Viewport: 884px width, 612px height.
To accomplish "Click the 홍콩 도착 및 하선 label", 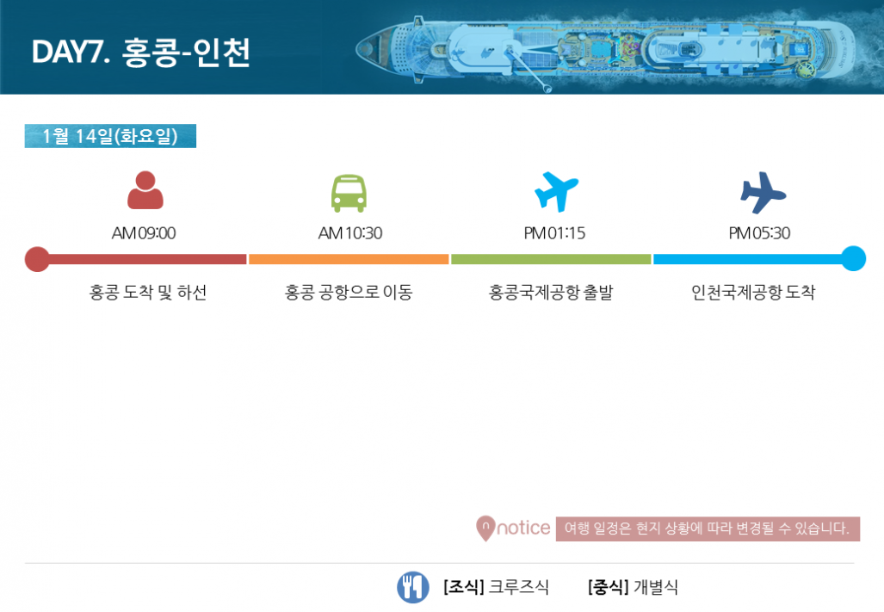I will 148,293.
